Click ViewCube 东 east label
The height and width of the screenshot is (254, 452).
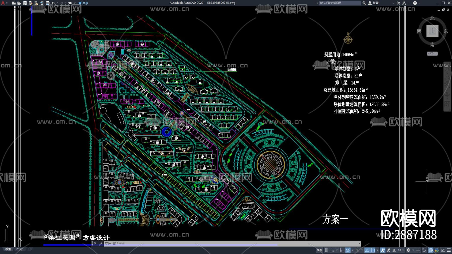pyautogui.click(x=445, y=31)
